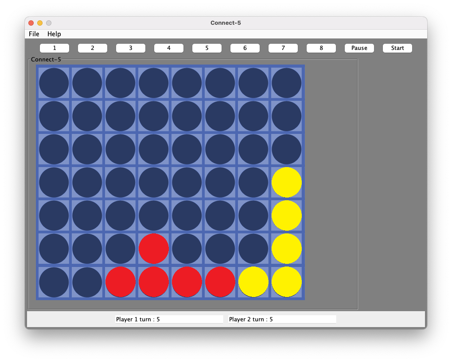Start a new Connect-5 game
The image size is (452, 362).
pos(397,48)
